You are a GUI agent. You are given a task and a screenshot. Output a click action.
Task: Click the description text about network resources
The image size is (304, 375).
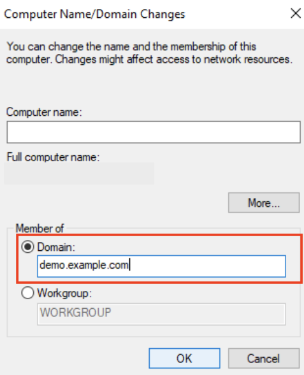[149, 53]
